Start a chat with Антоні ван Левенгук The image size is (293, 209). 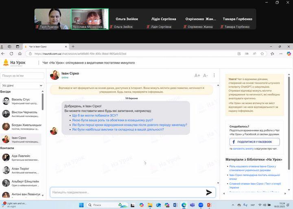[21, 195]
